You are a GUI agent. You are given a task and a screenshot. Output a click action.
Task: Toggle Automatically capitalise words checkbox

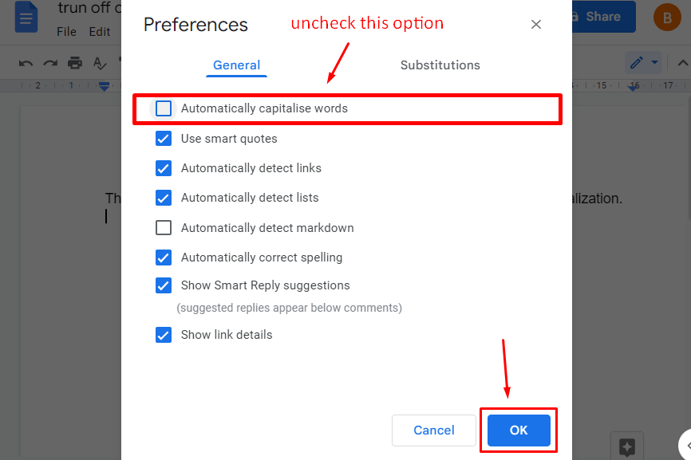[164, 108]
